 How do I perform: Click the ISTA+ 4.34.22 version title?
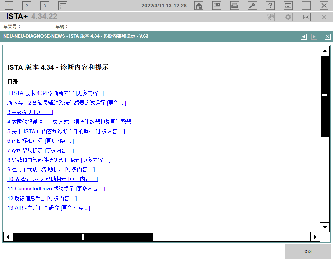click(32, 16)
